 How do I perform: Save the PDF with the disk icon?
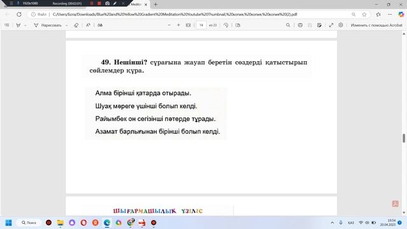310,25
